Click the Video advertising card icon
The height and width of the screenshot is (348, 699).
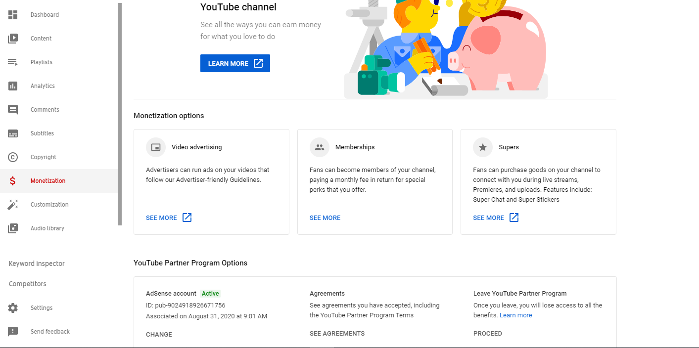(156, 147)
